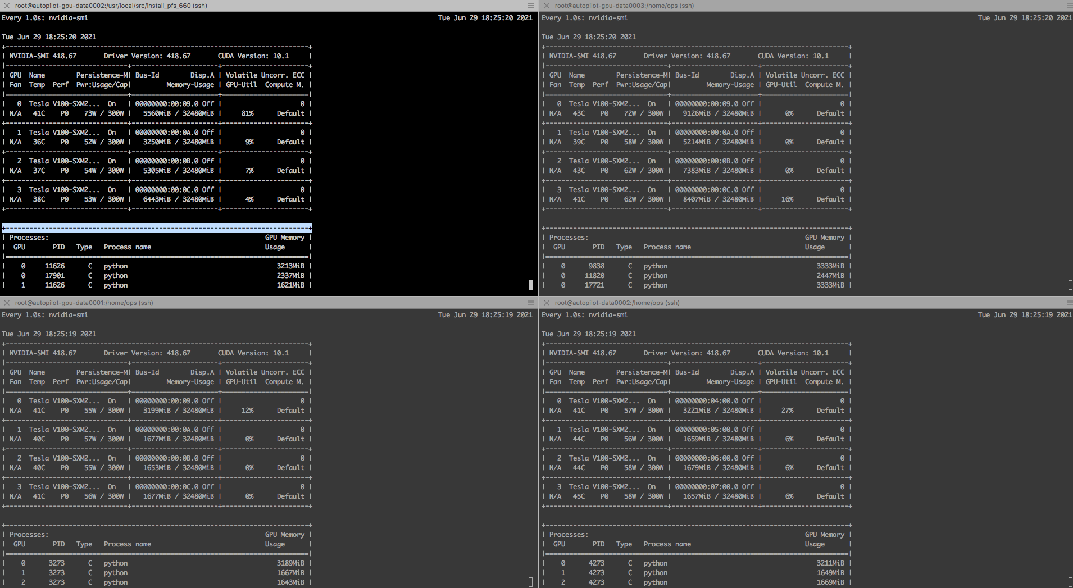Click memory usage '8407MiB / 32480MiB'

pyautogui.click(x=719, y=199)
